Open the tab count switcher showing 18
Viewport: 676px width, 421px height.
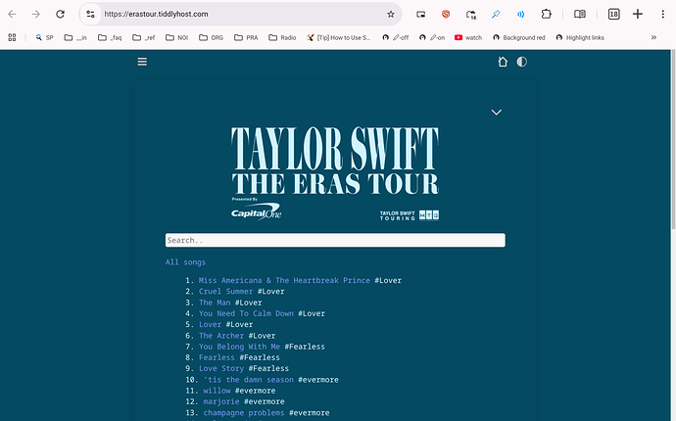click(613, 15)
